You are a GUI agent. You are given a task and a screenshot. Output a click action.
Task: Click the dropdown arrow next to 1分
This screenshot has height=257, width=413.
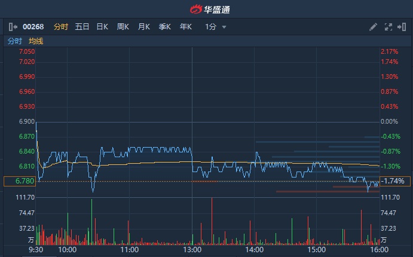click(224, 27)
